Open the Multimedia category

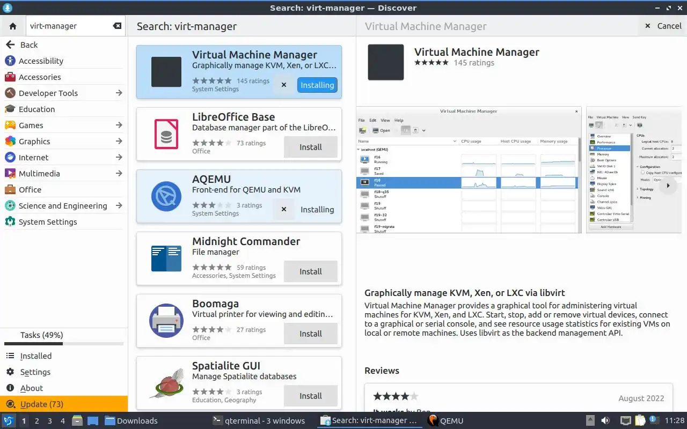(64, 174)
